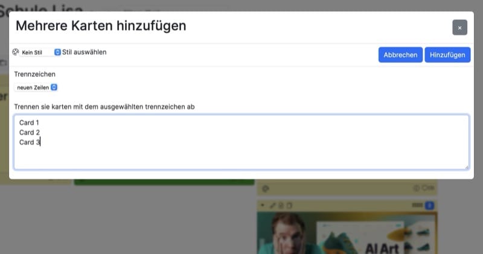Image resolution: width=483 pixels, height=254 pixels.
Task: Click the dialog title "Mehrere Karten hinzufügen"
Action: click(101, 26)
